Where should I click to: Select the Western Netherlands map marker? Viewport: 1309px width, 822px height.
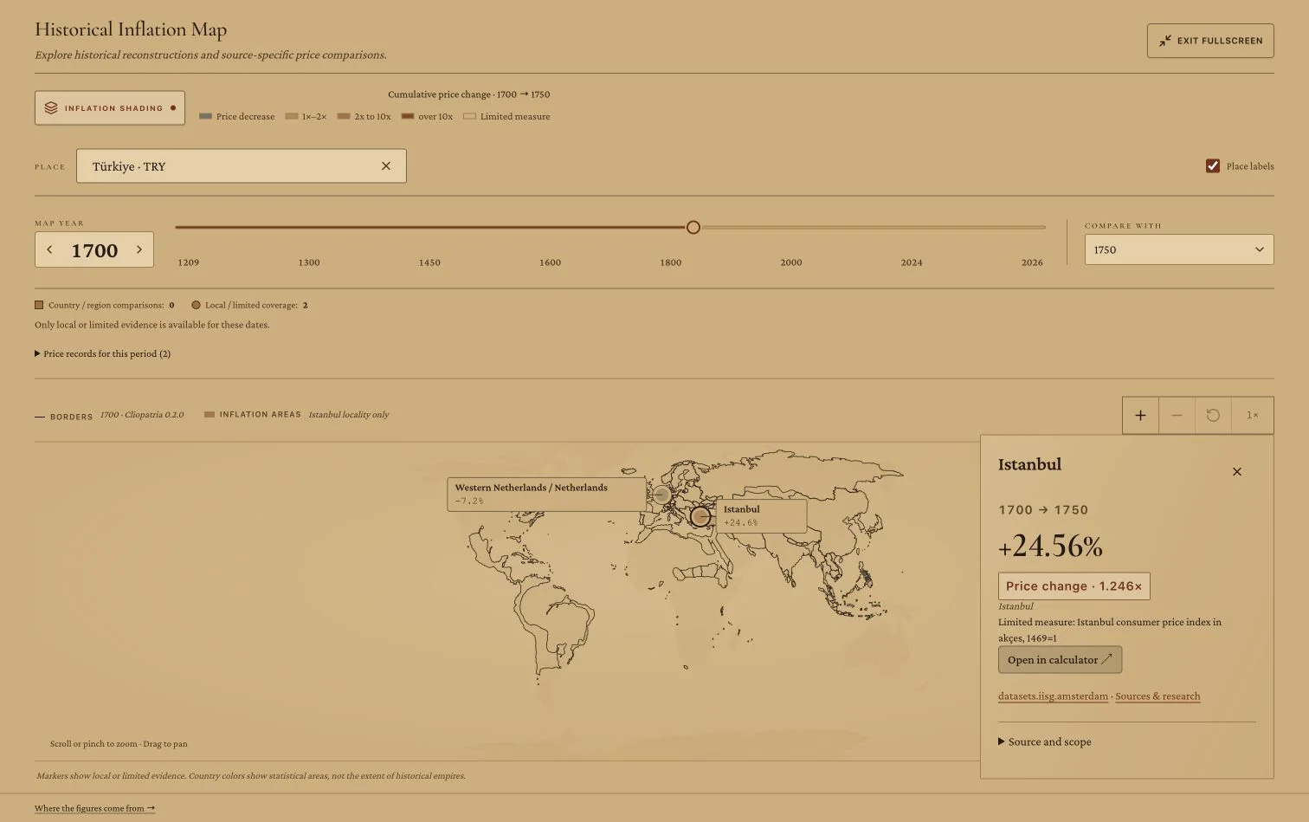pos(661,495)
